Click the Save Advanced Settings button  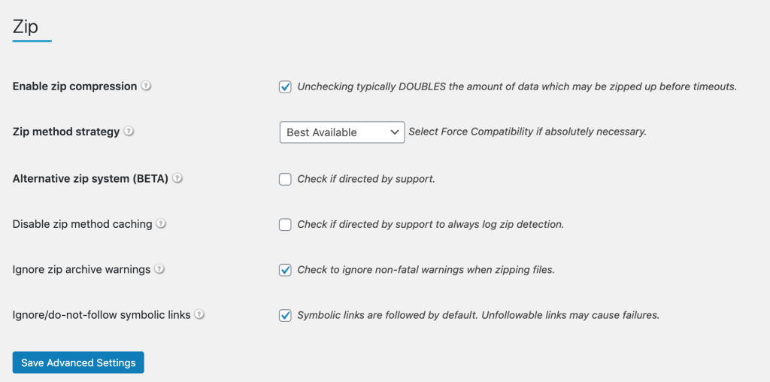[78, 362]
